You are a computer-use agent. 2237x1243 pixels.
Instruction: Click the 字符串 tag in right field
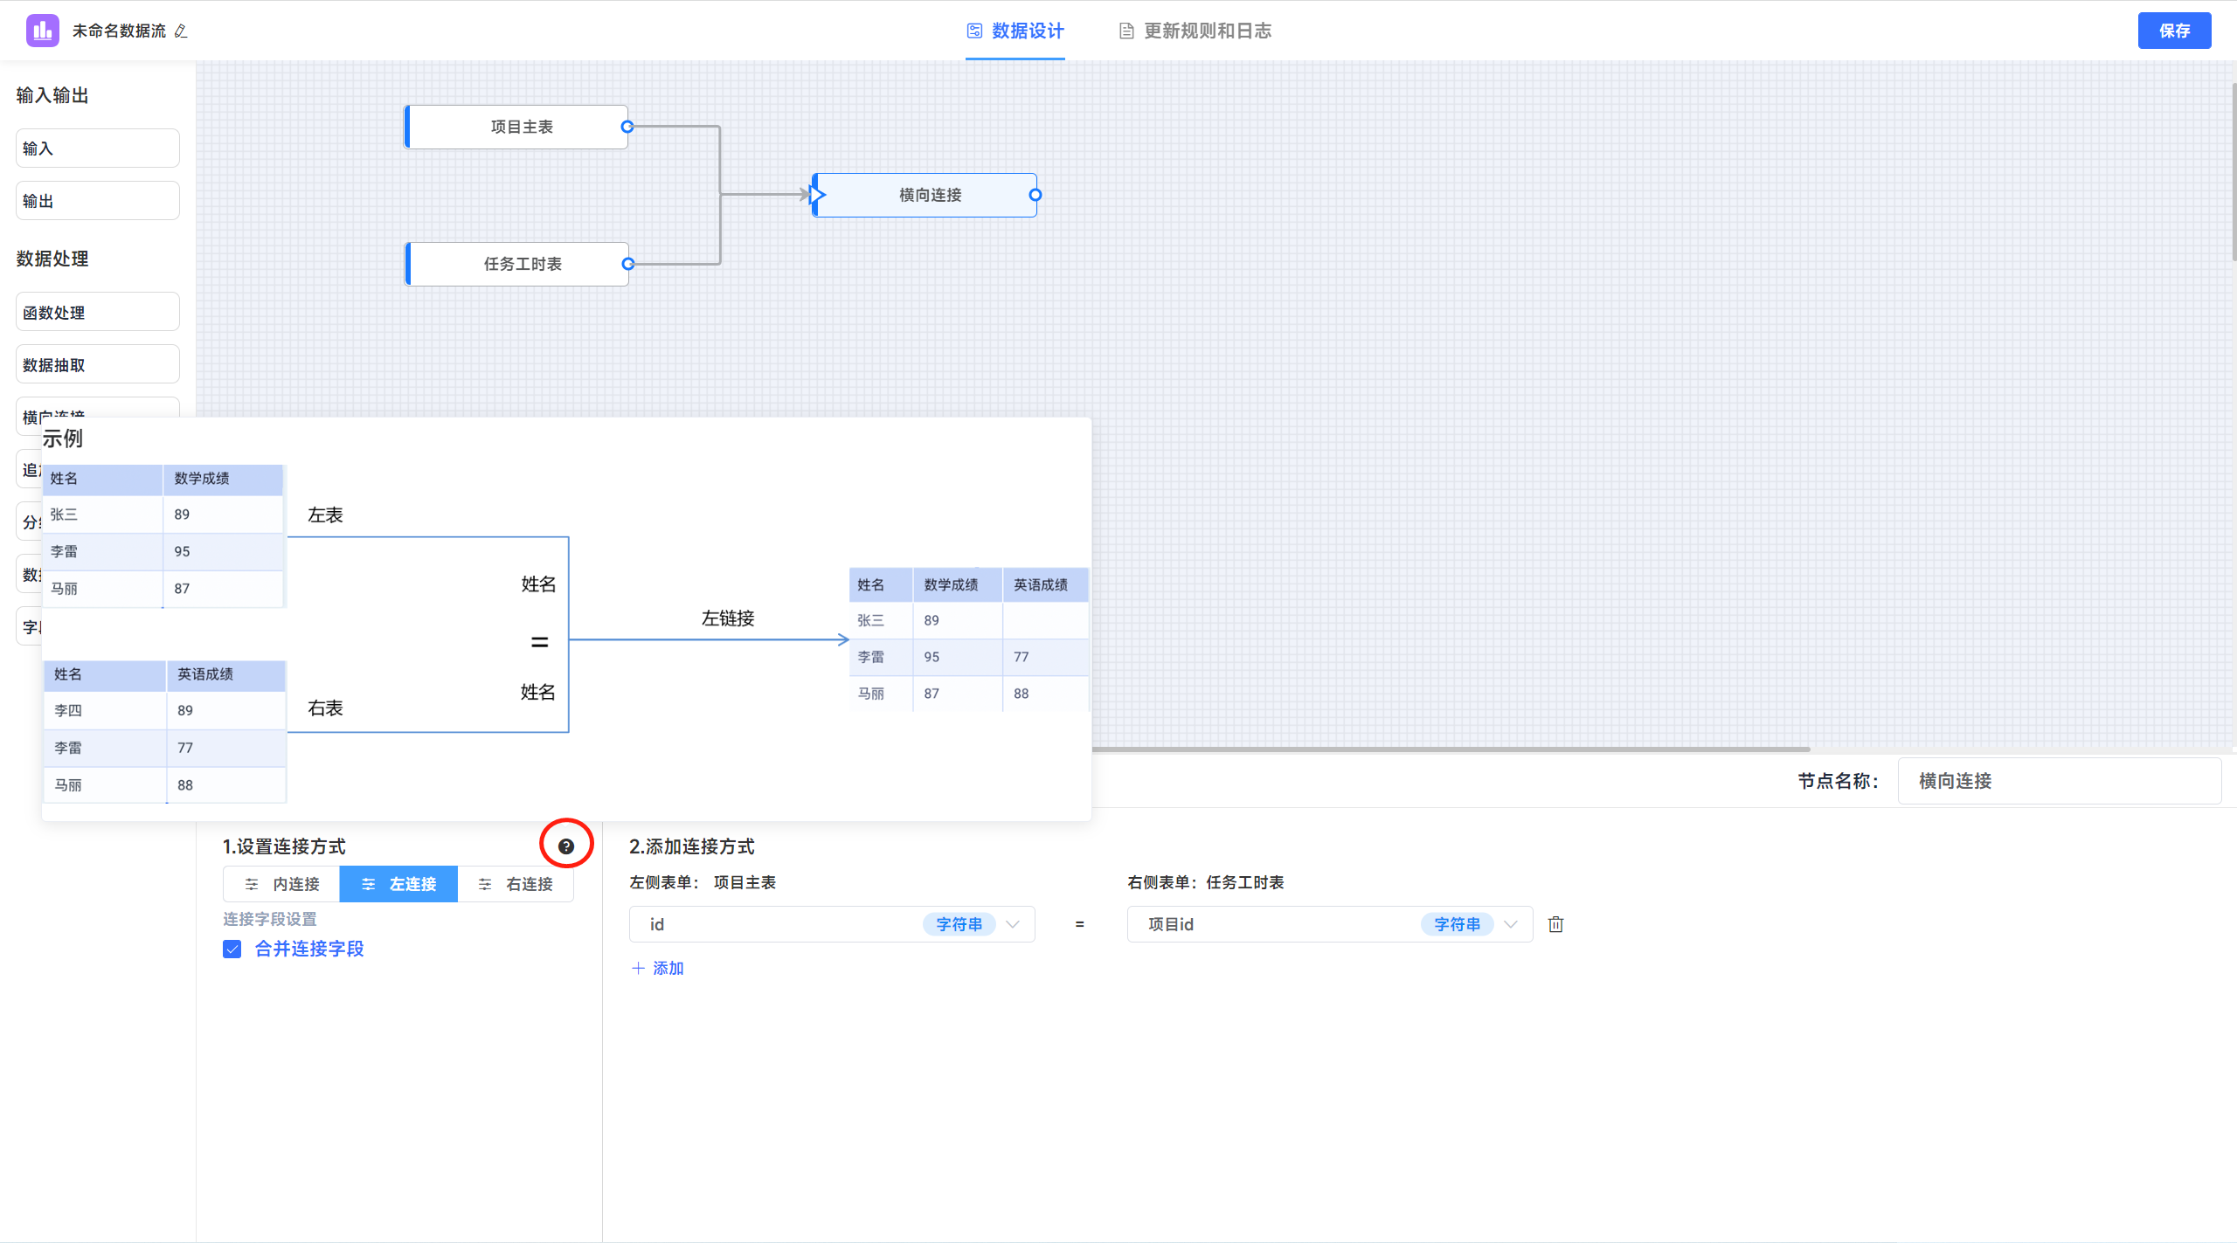(1457, 924)
